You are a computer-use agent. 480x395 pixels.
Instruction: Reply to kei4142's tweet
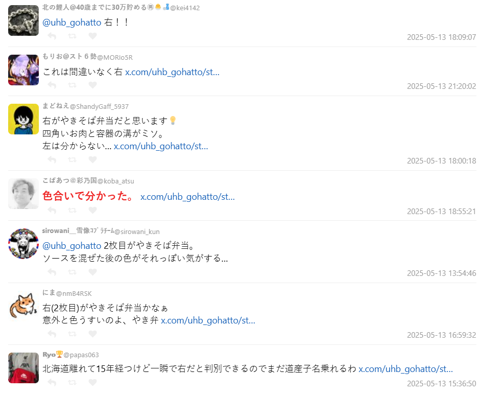[52, 36]
